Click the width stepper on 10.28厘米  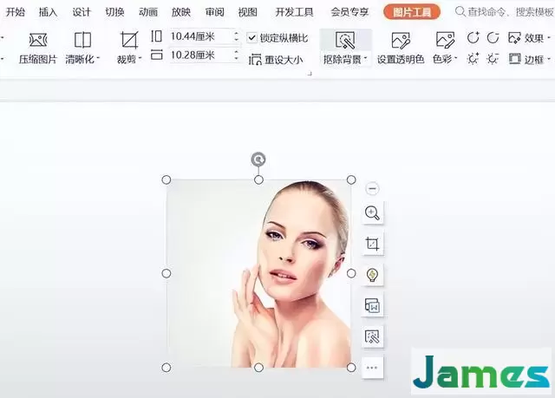pyautogui.click(x=236, y=55)
